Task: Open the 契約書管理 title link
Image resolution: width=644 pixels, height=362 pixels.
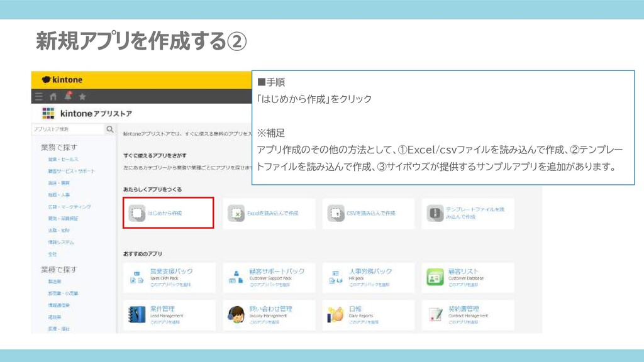Action: tap(464, 309)
